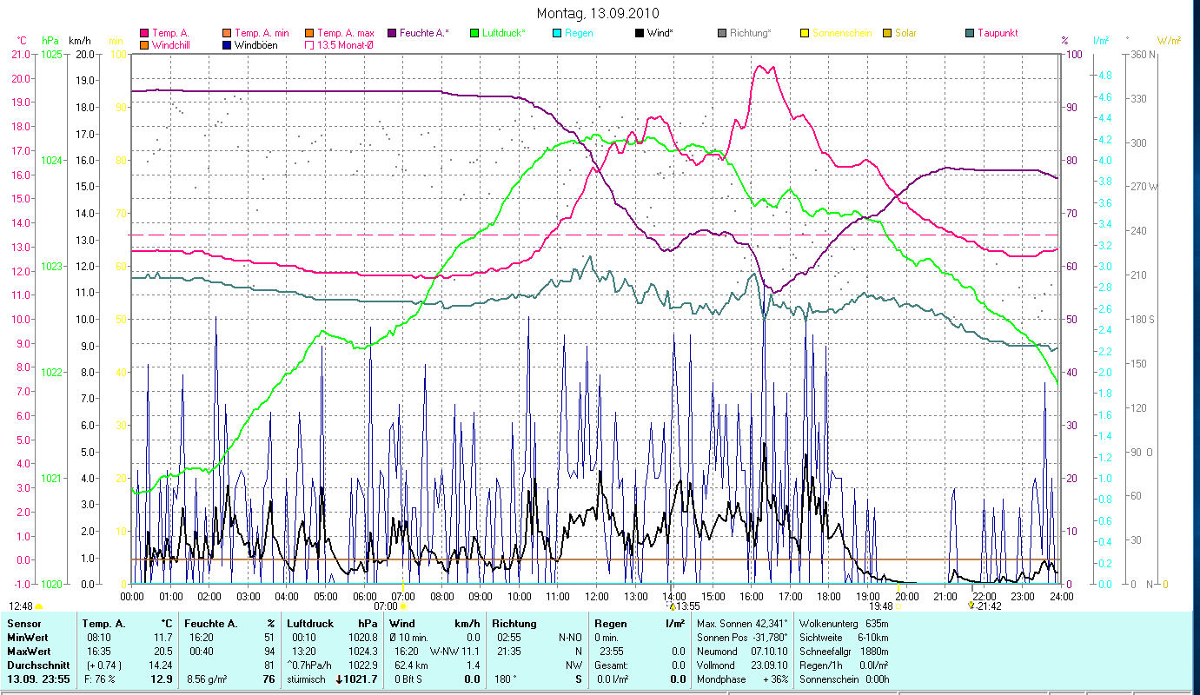Click the sunrise sun icon at 07:00

tap(403, 606)
